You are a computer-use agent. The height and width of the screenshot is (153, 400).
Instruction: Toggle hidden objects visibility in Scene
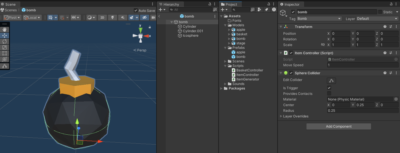tap(144, 18)
